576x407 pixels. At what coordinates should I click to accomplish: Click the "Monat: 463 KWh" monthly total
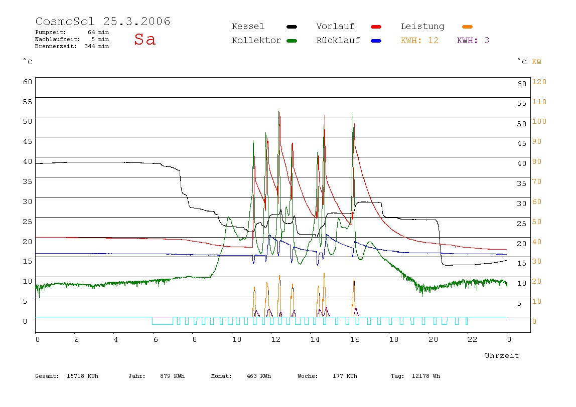tap(241, 376)
